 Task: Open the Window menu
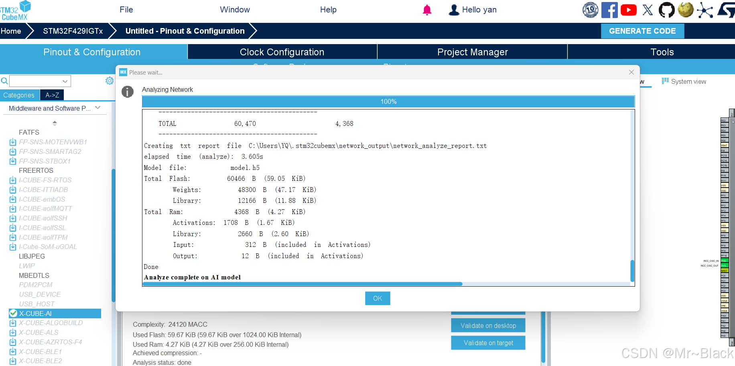pyautogui.click(x=235, y=10)
